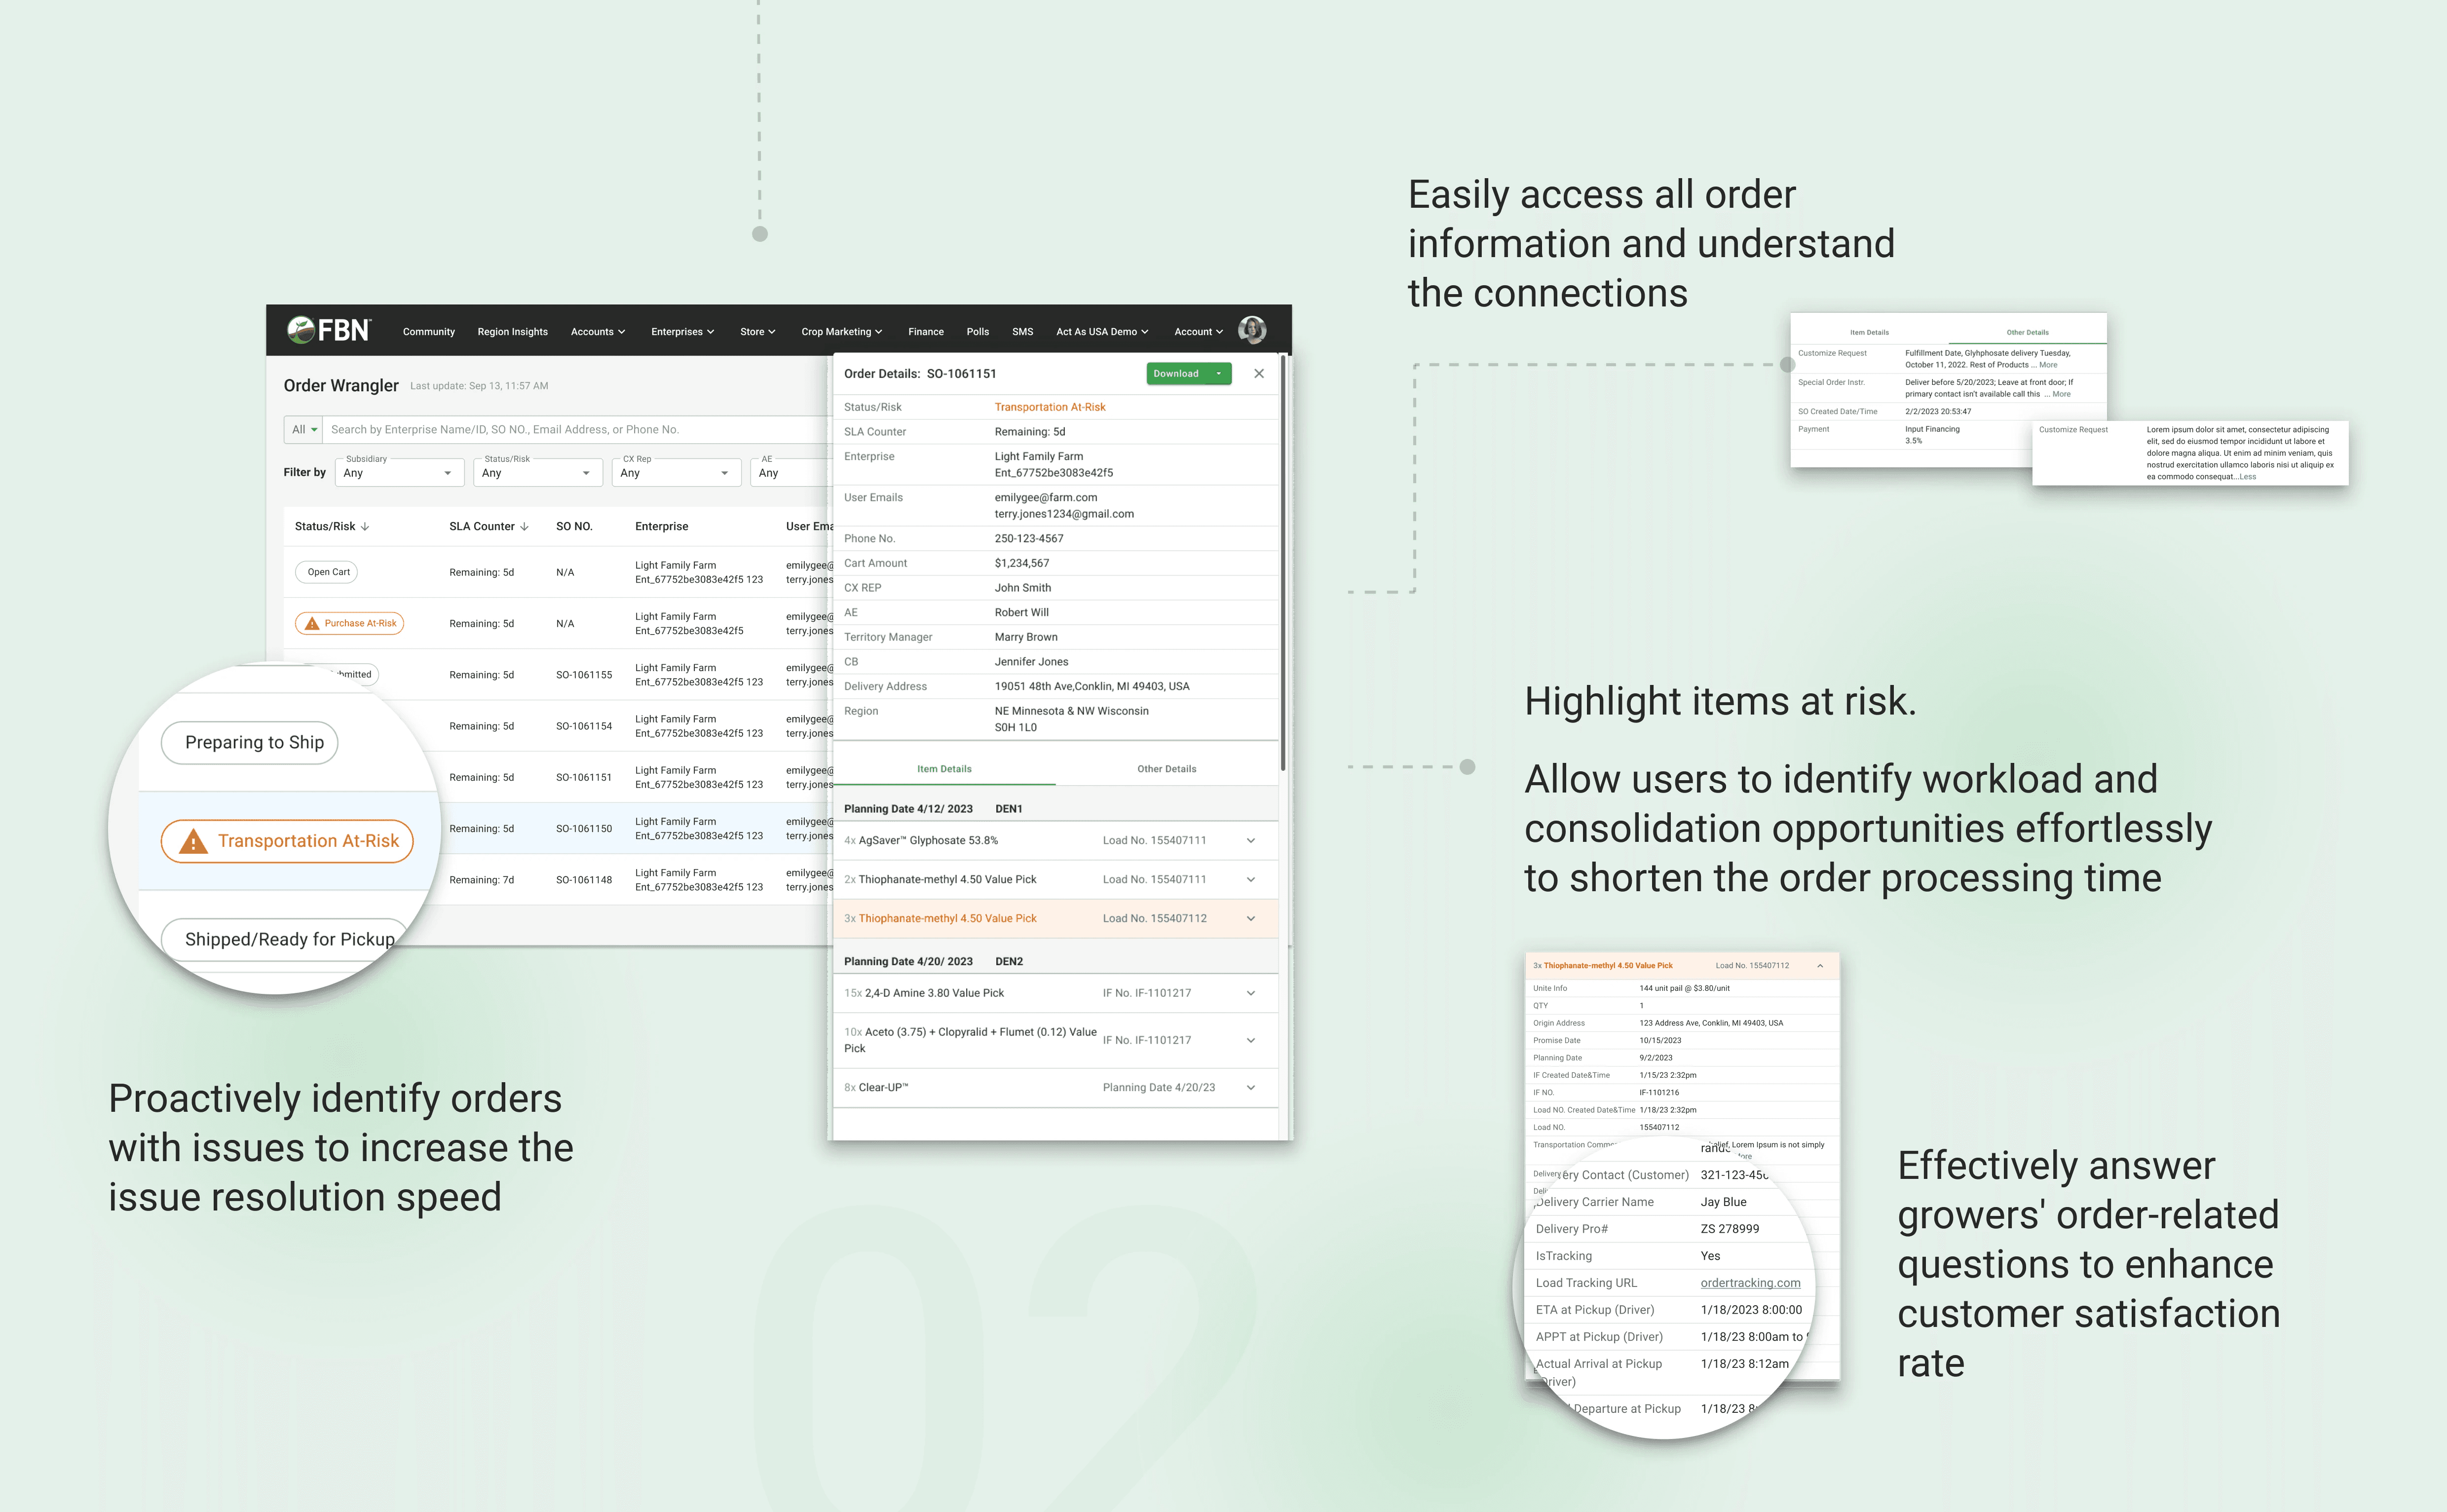This screenshot has width=2447, height=1512.
Task: Open the CX Rep filter dropdown
Action: 675,473
